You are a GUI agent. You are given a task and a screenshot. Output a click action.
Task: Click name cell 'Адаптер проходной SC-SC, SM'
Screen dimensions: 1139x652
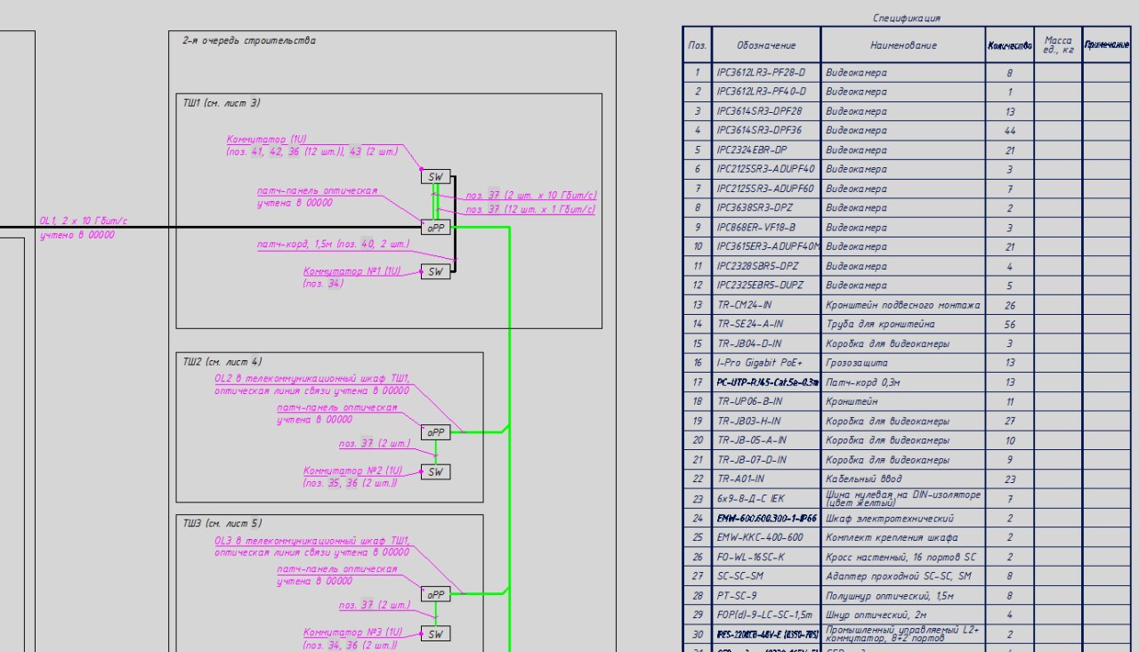coord(903,576)
